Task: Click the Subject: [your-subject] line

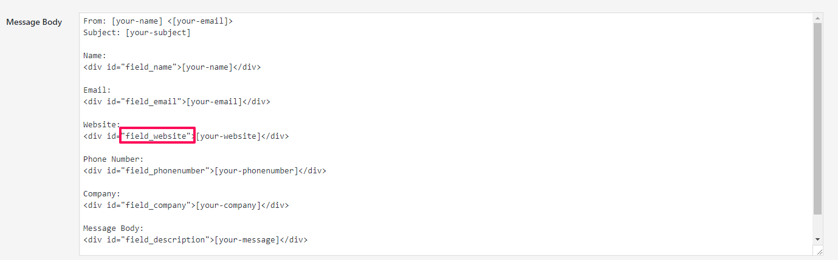Action: pyautogui.click(x=137, y=32)
